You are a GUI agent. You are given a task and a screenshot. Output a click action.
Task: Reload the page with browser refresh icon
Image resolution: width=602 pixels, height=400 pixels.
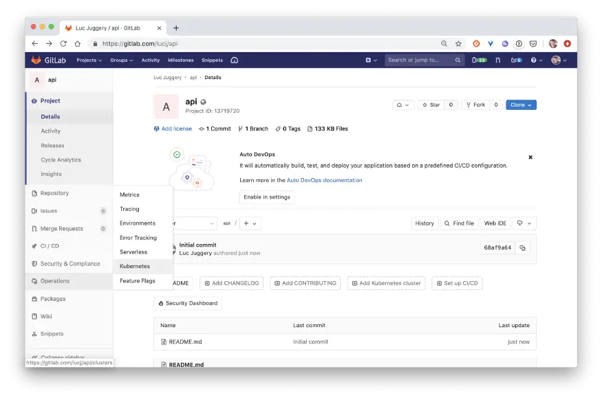(63, 44)
